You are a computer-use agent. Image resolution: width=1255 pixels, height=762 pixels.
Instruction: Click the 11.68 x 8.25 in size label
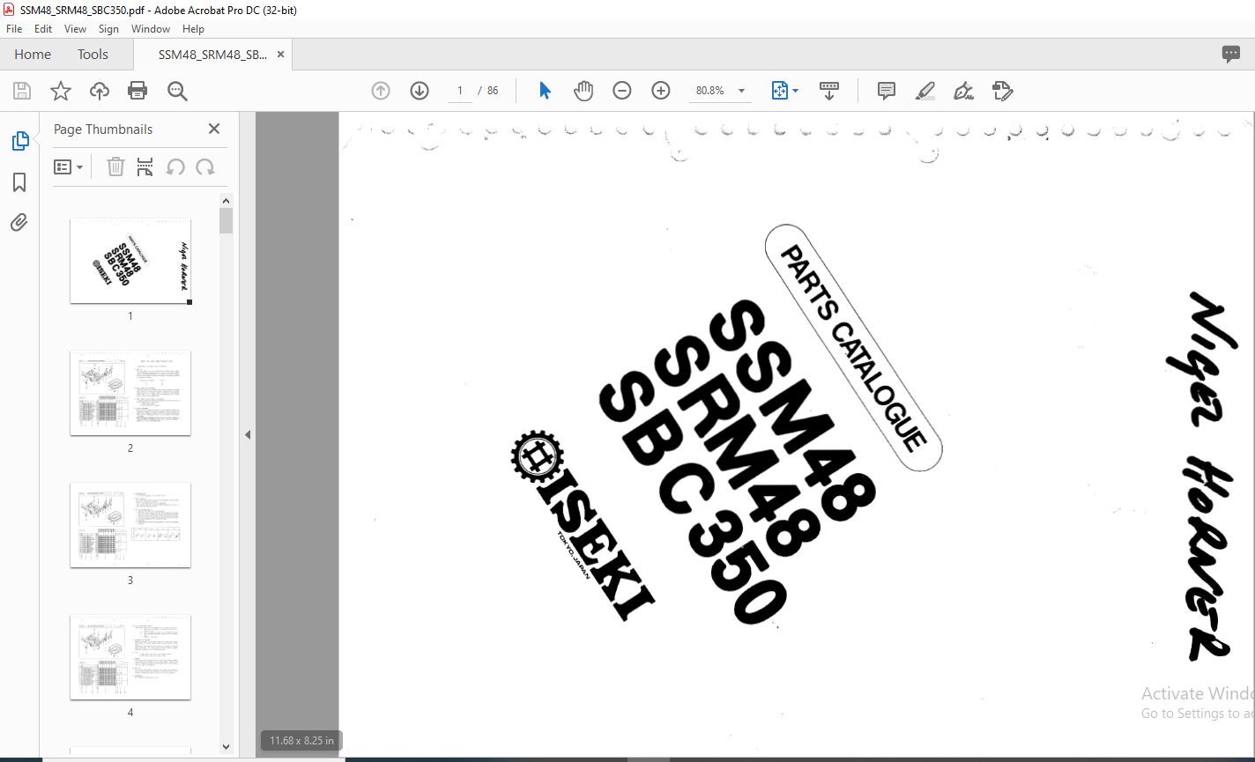pyautogui.click(x=301, y=741)
